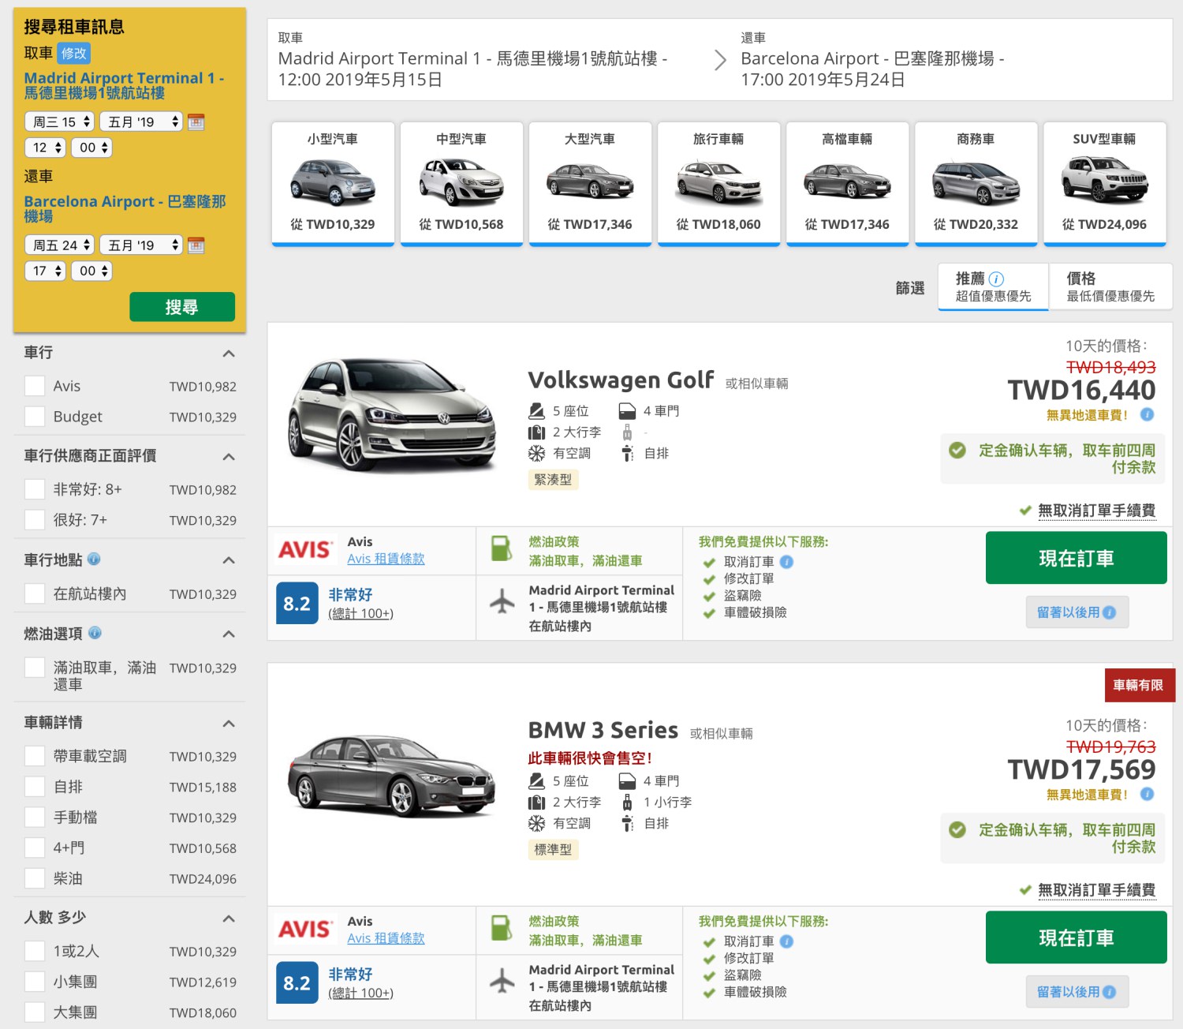Click green check icon in Volkswagen Golf deposit notice
This screenshot has height=1029, width=1183.
957,450
